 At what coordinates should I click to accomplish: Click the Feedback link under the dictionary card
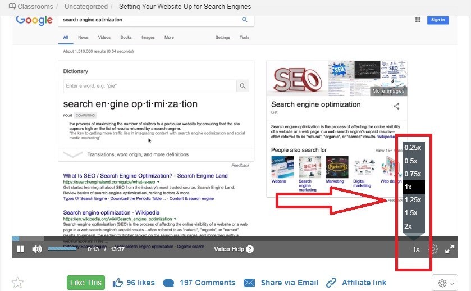point(240,165)
